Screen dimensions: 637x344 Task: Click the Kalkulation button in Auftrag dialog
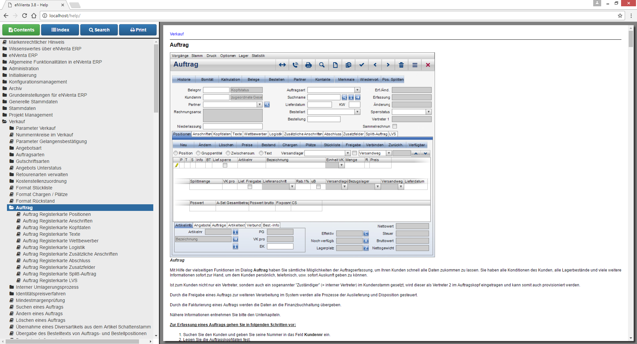(x=231, y=79)
